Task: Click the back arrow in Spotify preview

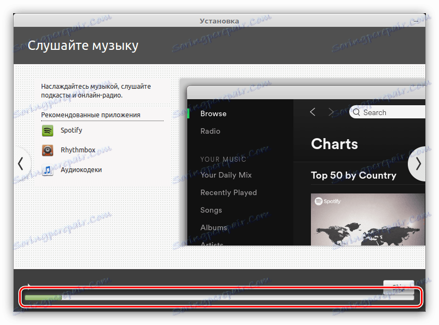Action: [x=313, y=112]
